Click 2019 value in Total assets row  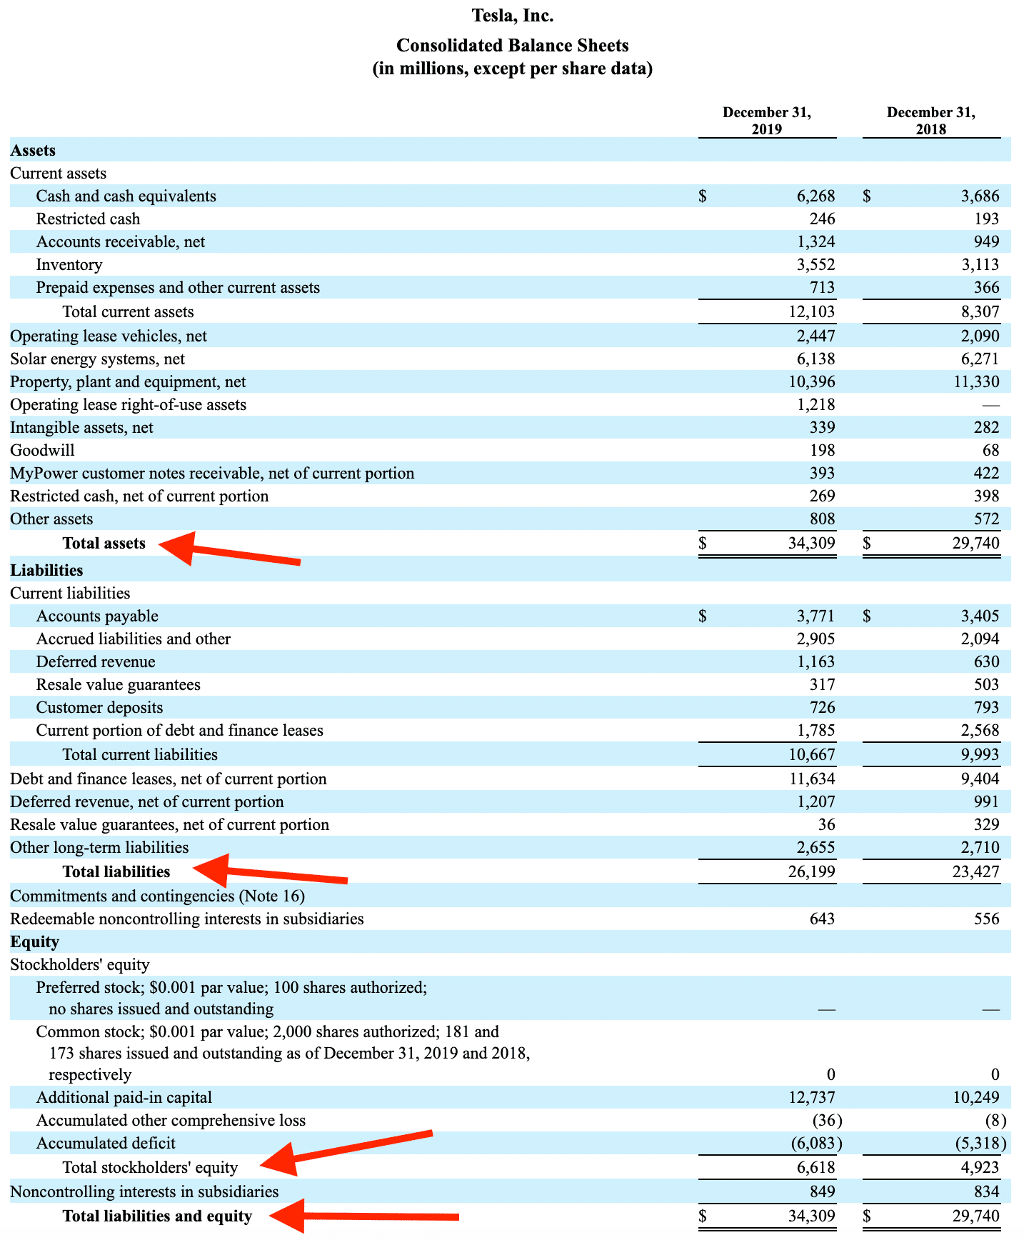(811, 543)
